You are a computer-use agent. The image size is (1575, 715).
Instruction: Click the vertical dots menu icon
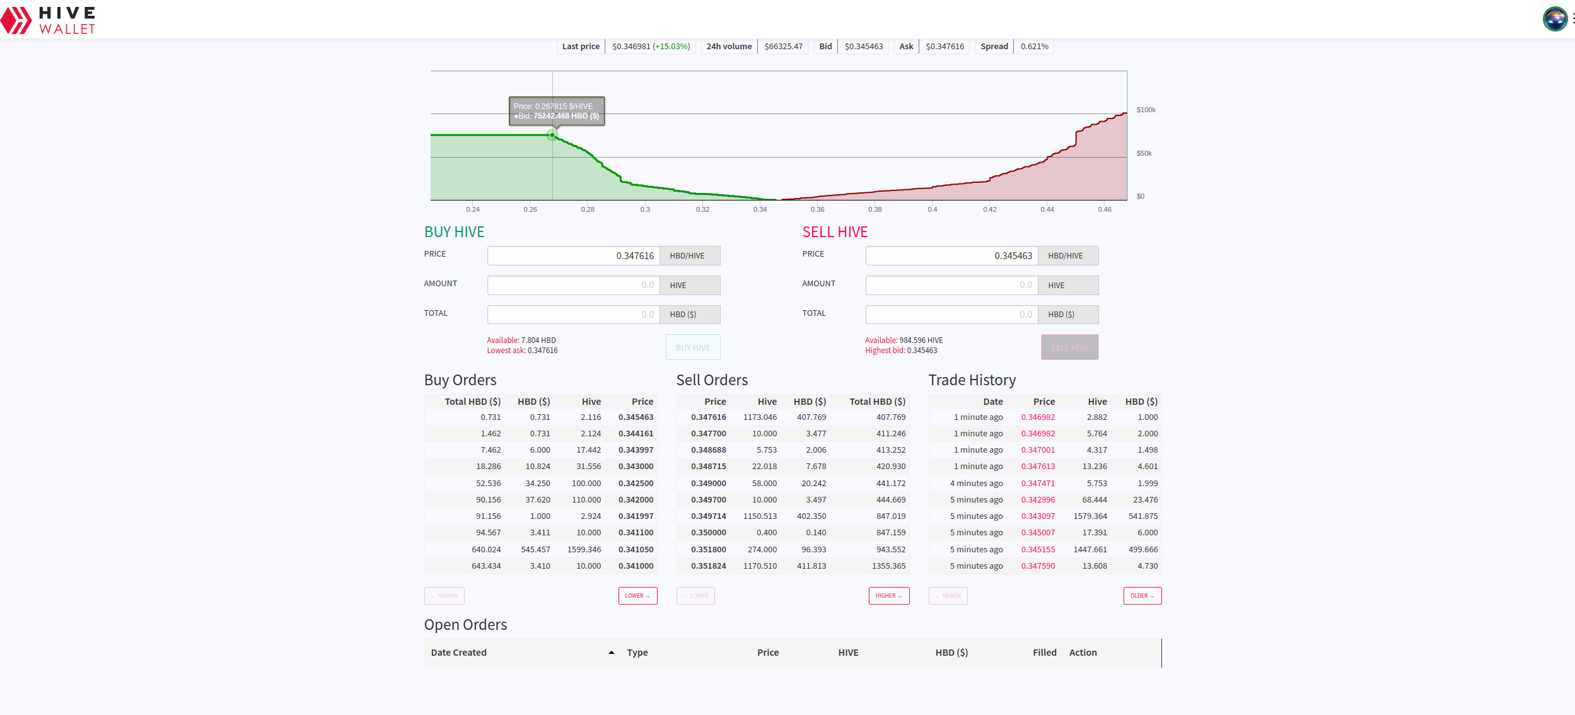point(1572,19)
